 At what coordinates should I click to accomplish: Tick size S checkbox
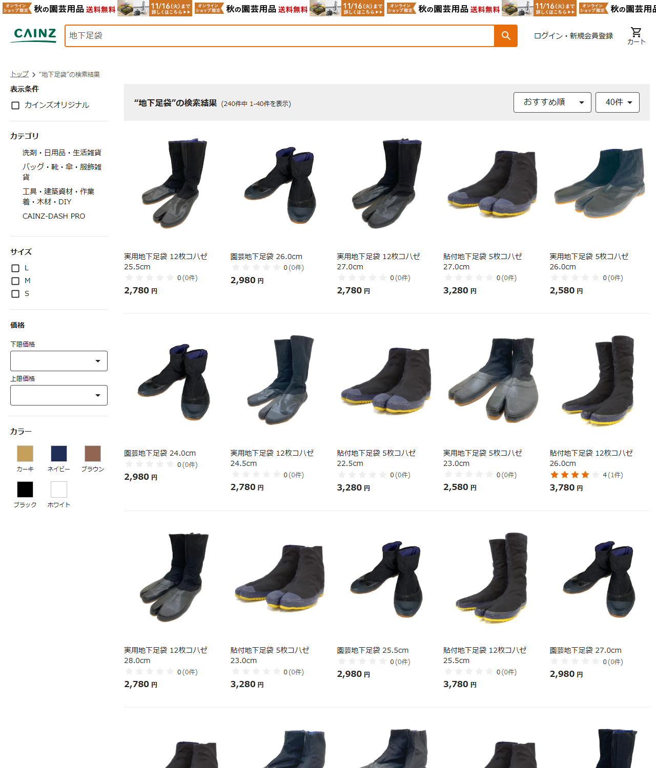(15, 294)
